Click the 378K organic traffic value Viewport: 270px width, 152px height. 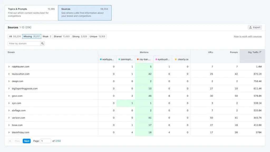259,132
